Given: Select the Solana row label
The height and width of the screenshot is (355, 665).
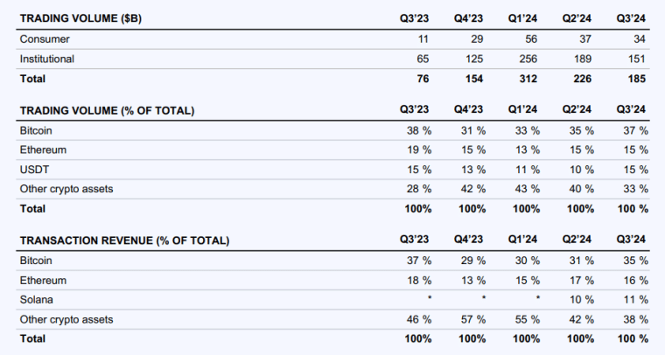Looking at the screenshot, I should [37, 299].
